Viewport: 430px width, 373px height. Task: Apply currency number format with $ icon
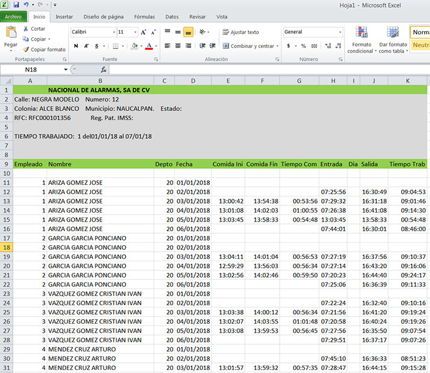click(289, 46)
